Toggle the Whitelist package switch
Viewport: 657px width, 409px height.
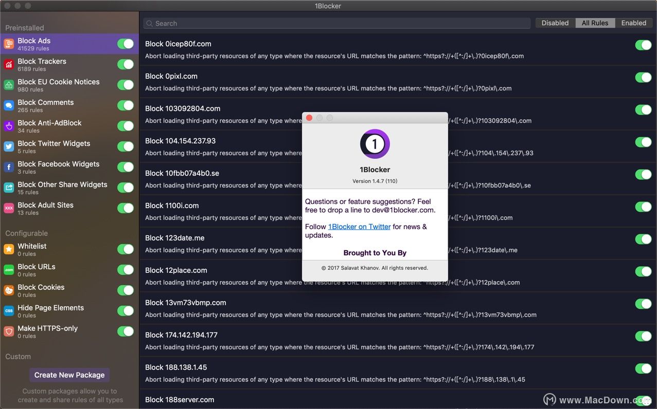(x=126, y=249)
